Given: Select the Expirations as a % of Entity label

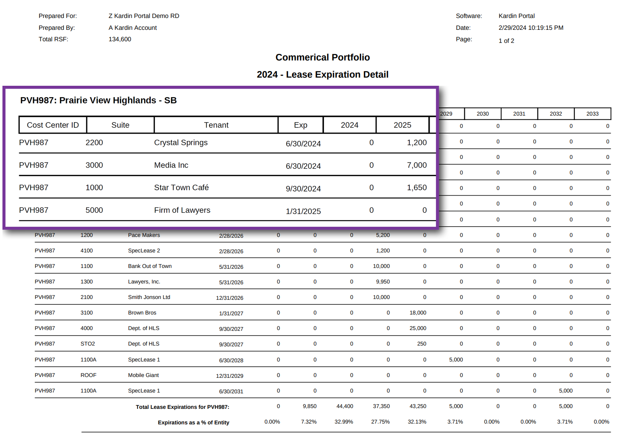Looking at the screenshot, I should (194, 422).
